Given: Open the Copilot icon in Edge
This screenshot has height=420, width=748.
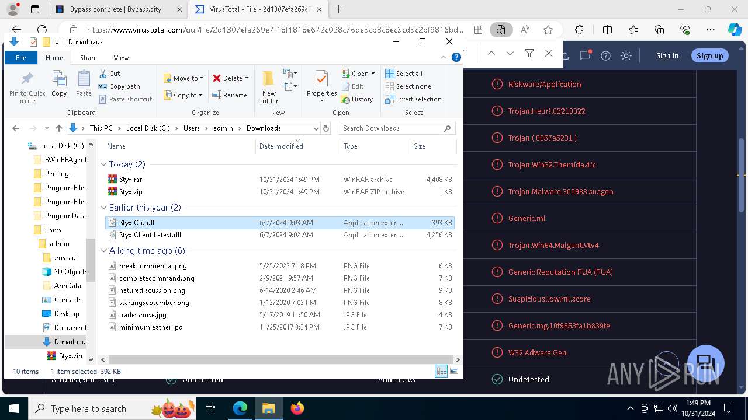Looking at the screenshot, I should 735,30.
